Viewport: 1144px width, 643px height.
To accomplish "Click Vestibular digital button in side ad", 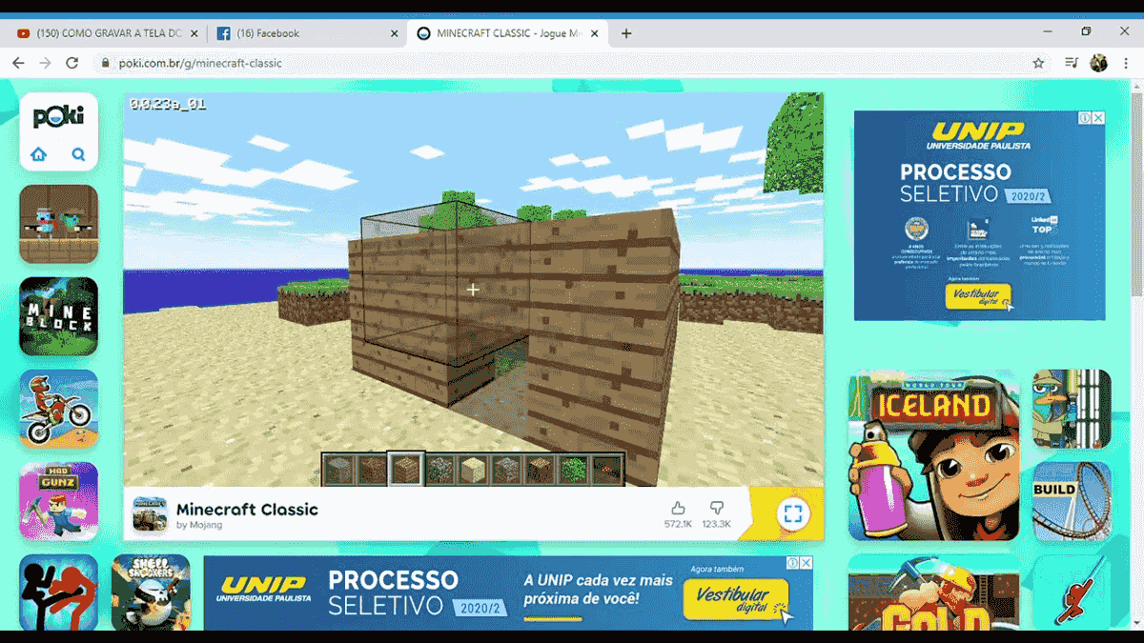I will tap(979, 297).
